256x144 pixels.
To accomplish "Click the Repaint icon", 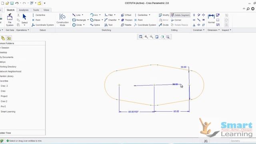I will tap(157, 37).
